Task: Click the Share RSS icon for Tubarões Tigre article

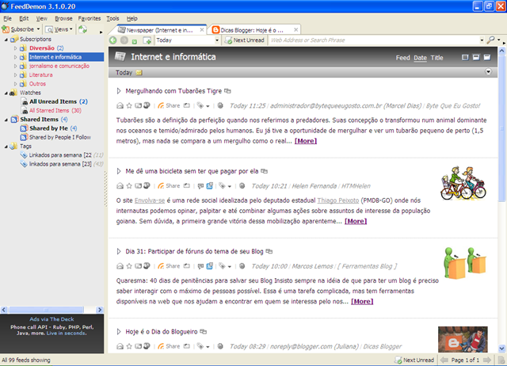Action: [x=161, y=105]
